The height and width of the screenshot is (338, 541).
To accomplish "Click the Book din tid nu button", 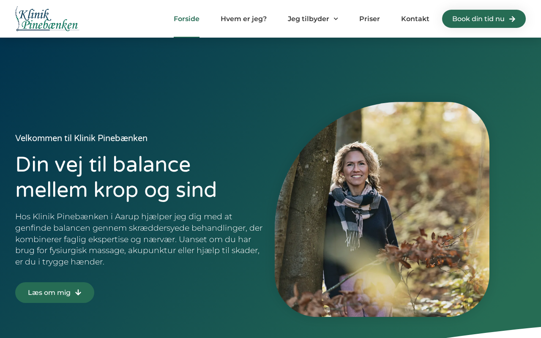I will tap(484, 19).
